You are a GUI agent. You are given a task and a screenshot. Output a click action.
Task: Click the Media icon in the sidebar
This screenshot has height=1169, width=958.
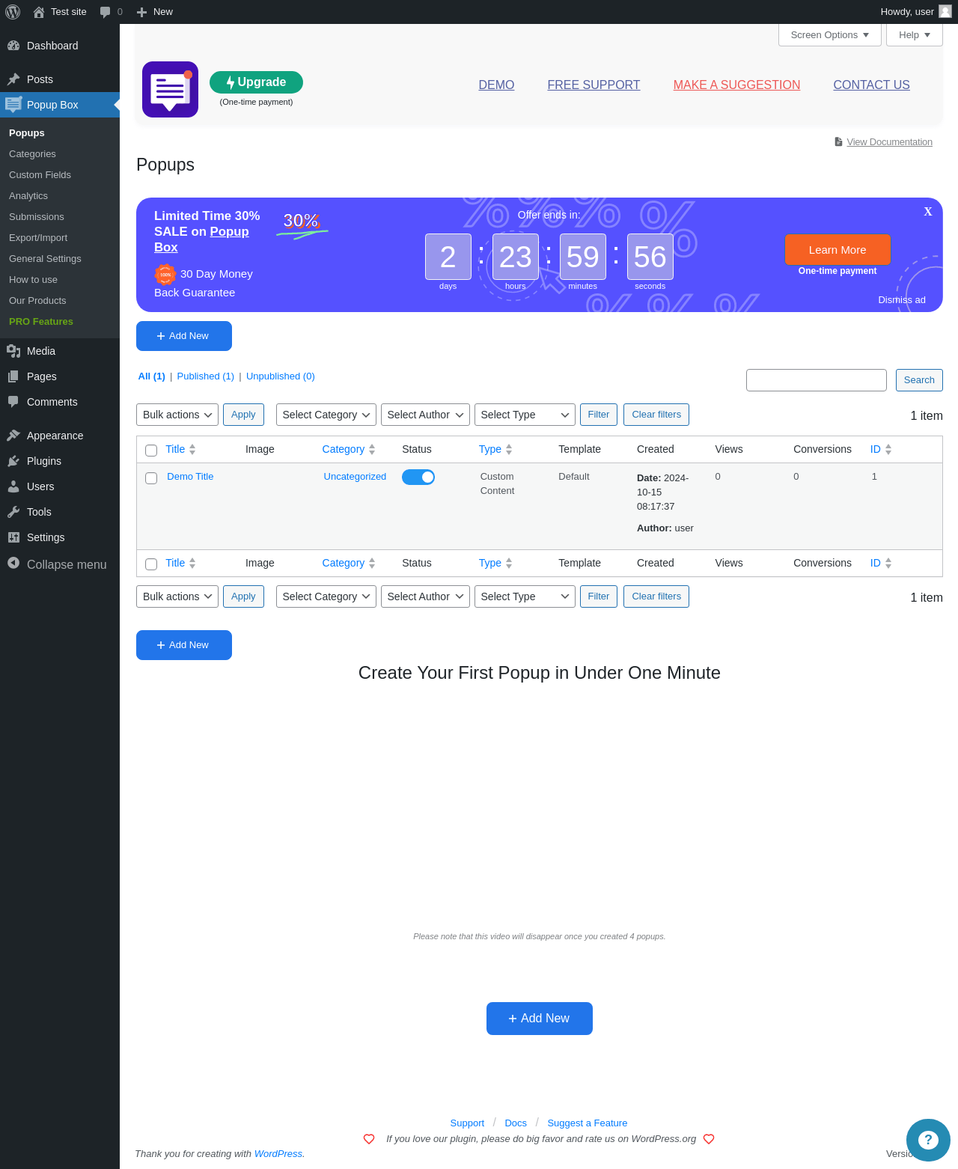[x=13, y=351]
